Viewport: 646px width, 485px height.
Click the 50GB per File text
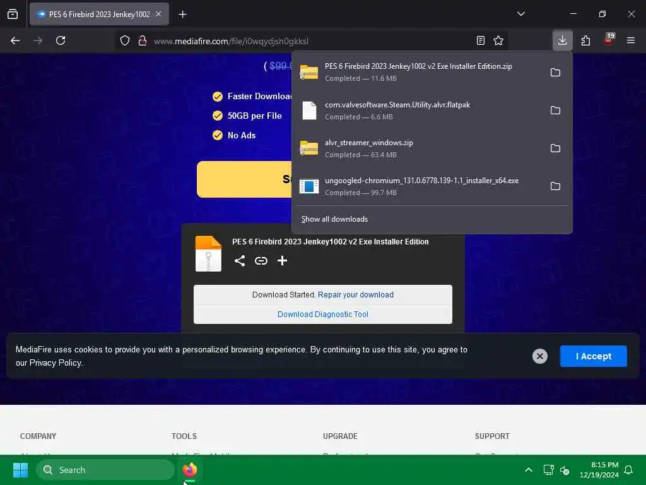255,116
